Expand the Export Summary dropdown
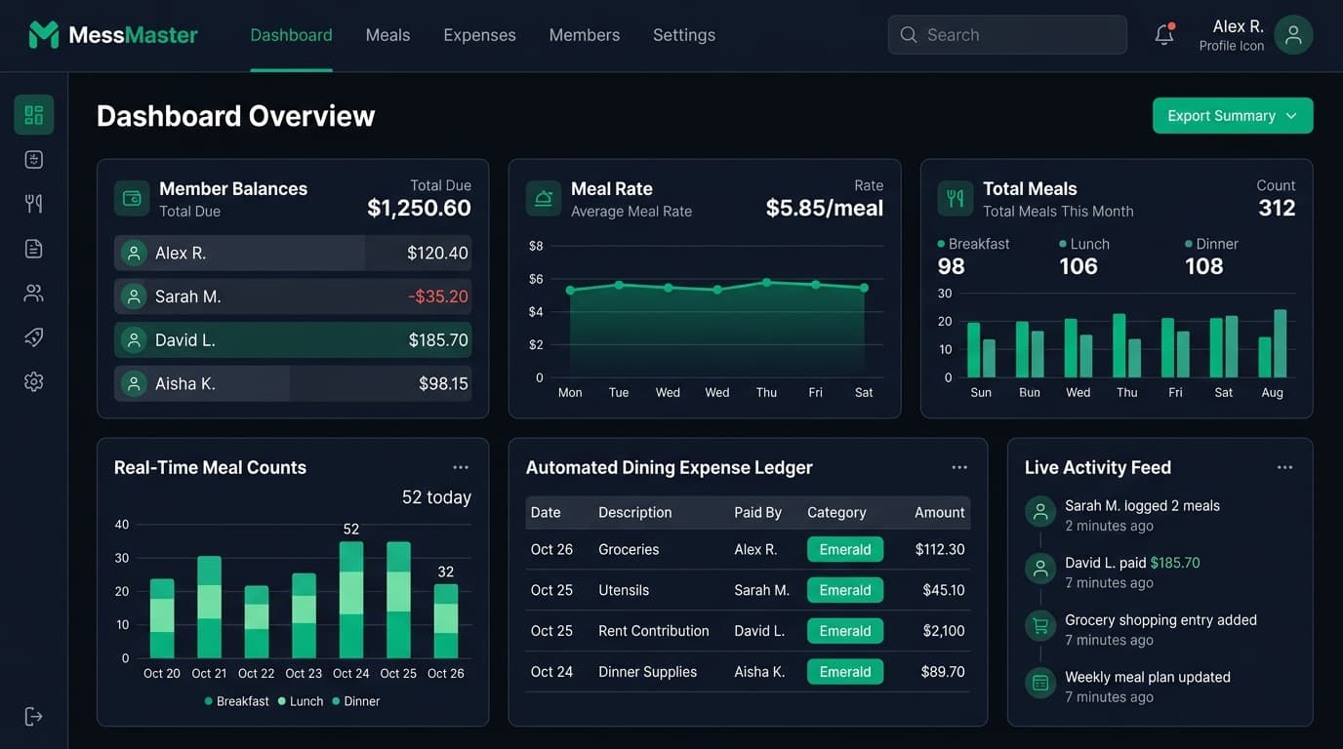1343x749 pixels. pos(1233,116)
